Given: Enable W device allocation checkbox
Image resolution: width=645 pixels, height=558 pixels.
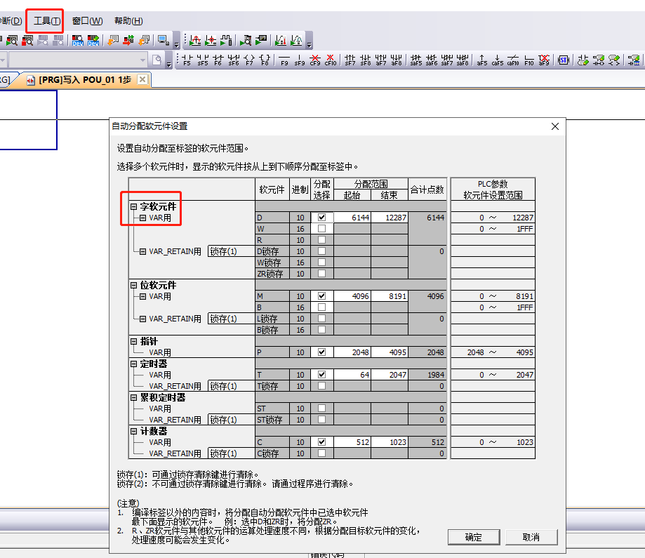Looking at the screenshot, I should pos(321,229).
